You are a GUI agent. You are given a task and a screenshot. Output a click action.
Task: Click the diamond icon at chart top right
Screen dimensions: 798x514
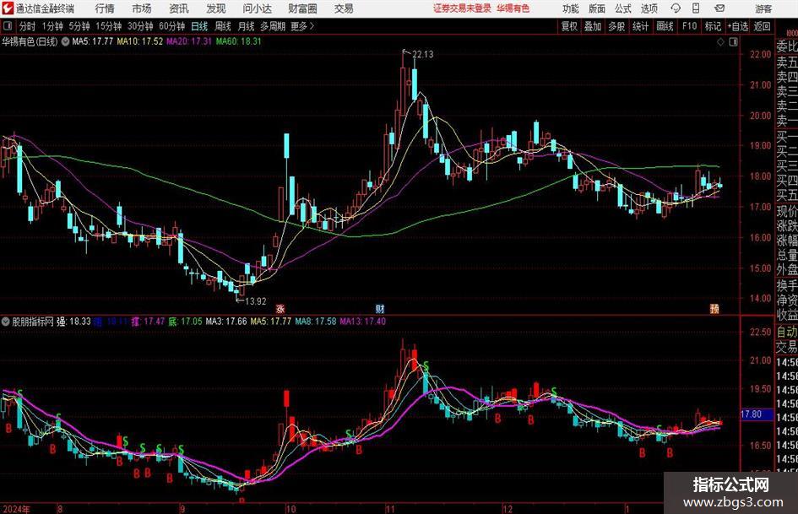tap(720, 42)
